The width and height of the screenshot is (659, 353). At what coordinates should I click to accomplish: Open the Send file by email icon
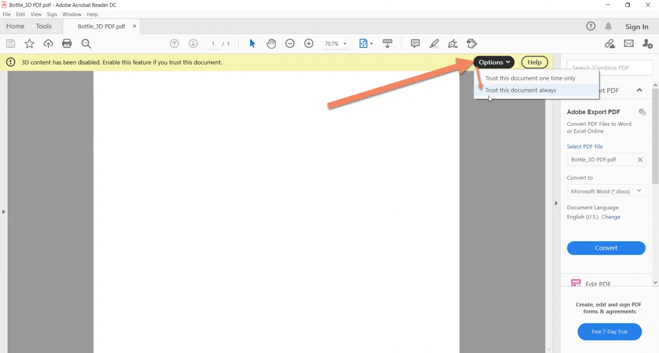[629, 43]
